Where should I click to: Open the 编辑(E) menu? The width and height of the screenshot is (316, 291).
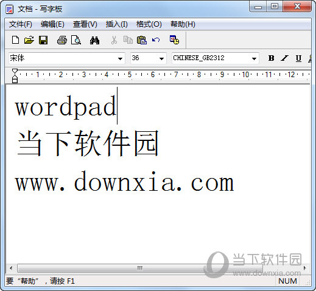pos(52,24)
